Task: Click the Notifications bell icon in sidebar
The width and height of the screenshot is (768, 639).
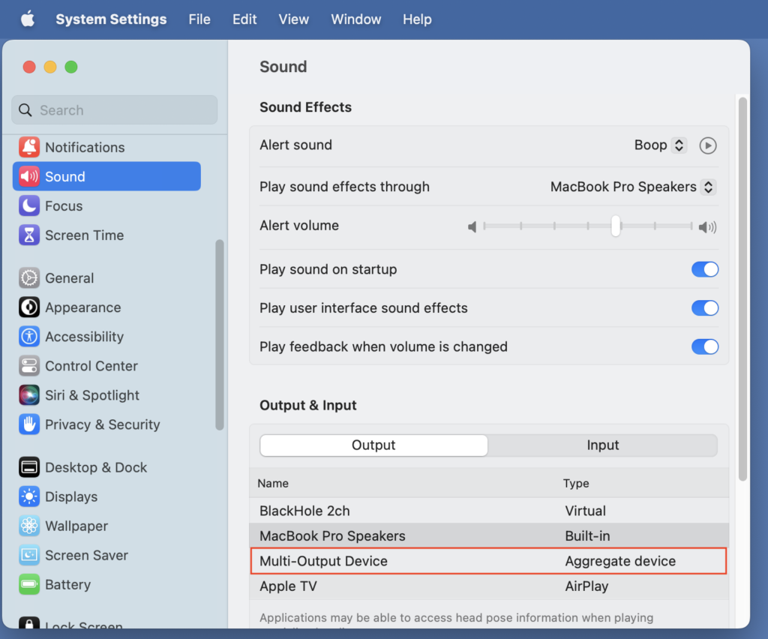Action: [x=29, y=147]
